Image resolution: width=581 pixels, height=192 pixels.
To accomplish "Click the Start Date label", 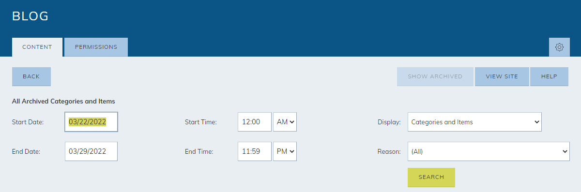I will coord(28,122).
